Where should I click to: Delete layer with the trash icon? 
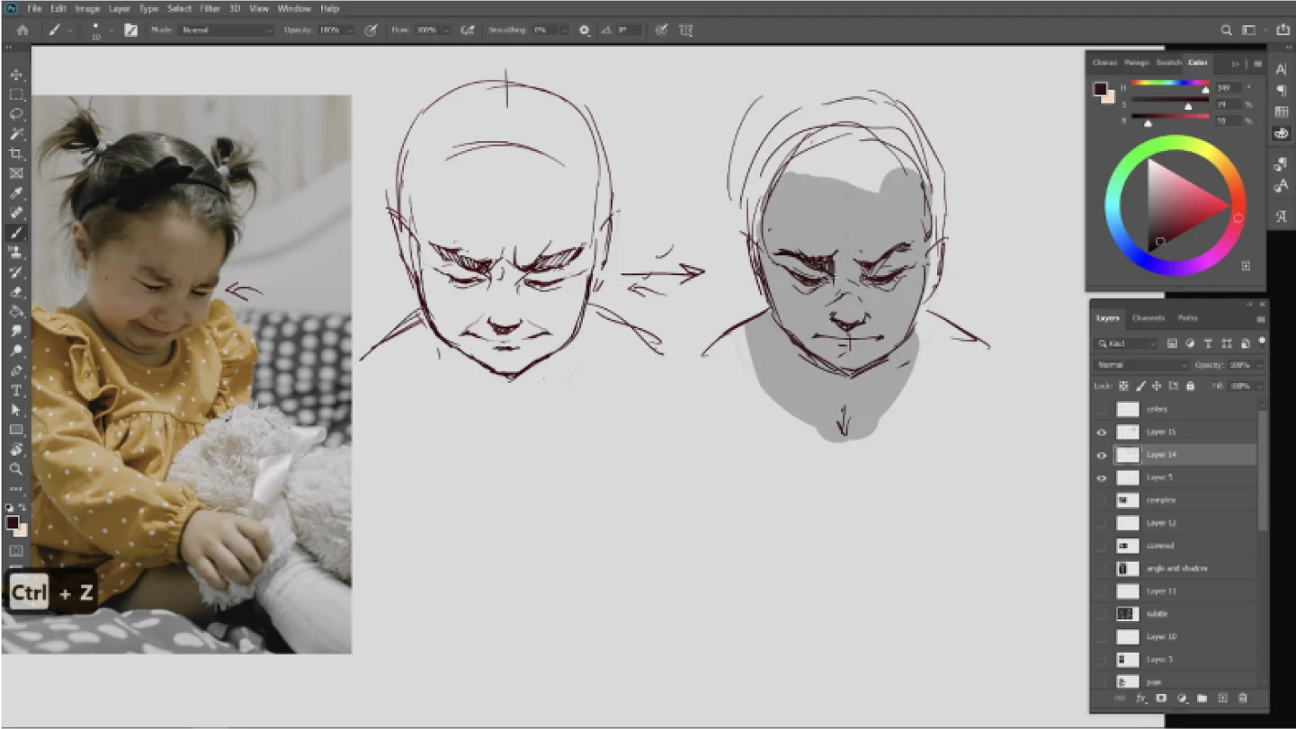tap(1243, 698)
